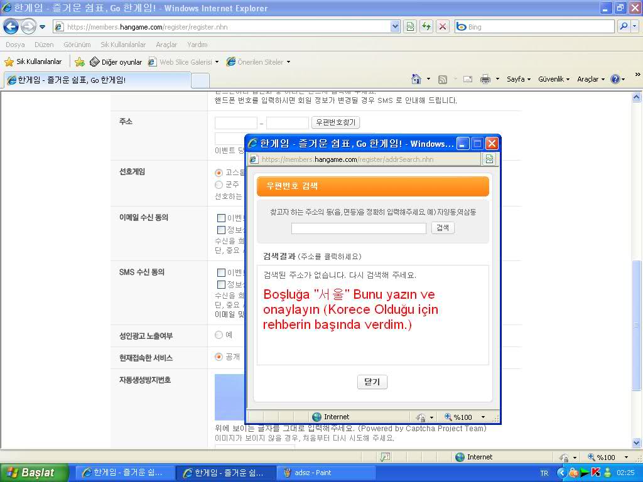Click the Sık Kullanılanlar star favorites button
643x482 pixels.
coord(33,62)
